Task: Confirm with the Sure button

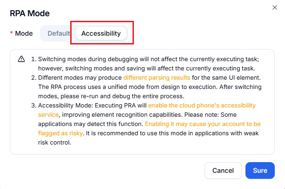Action: point(260,170)
